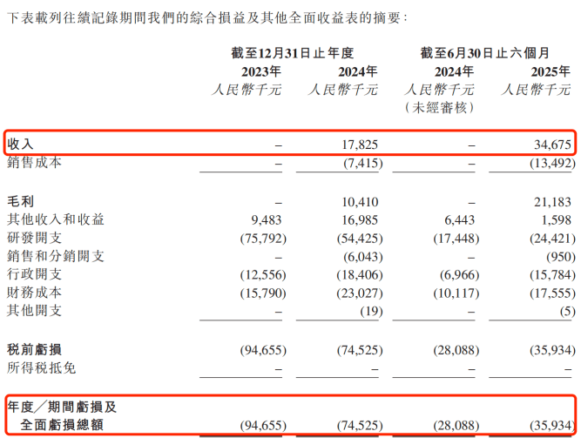Viewport: 581px width, 438px height.
Task: Click the 2023年 column header
Action: pyautogui.click(x=259, y=71)
